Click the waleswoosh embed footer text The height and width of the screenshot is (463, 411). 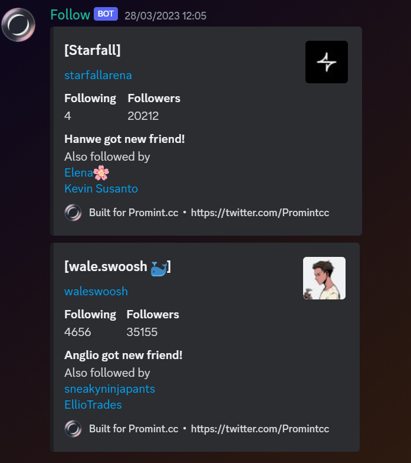coord(209,429)
